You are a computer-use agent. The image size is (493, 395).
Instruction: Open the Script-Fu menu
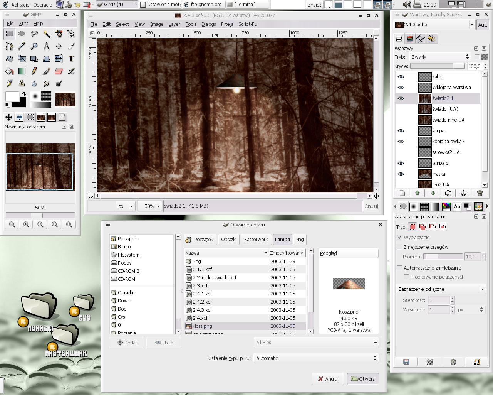[248, 24]
